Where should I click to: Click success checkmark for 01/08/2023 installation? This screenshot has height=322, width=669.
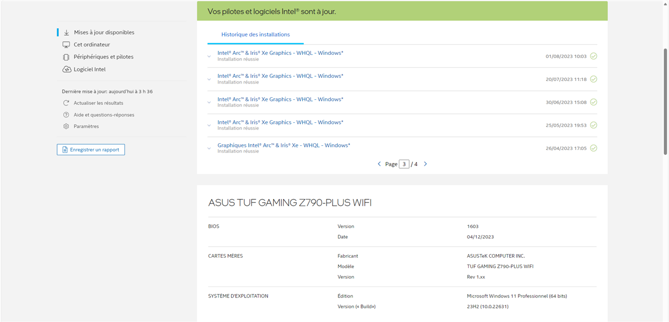pos(594,56)
